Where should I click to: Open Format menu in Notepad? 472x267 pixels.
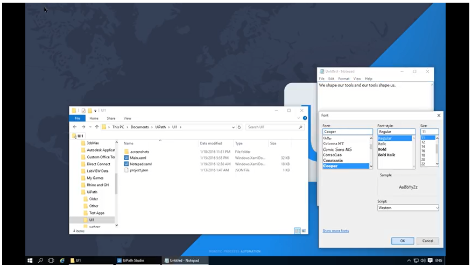[x=344, y=78]
